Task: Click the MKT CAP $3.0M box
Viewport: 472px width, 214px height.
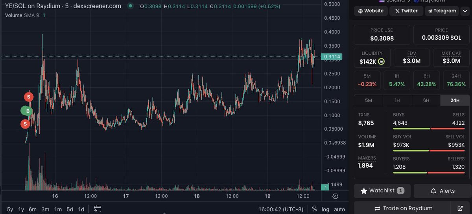Action: point(451,57)
